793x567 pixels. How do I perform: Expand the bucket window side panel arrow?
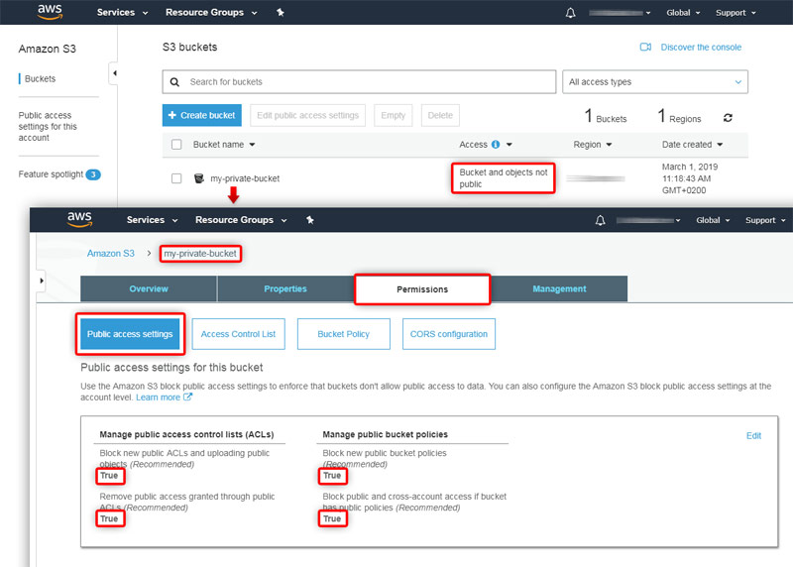[41, 281]
